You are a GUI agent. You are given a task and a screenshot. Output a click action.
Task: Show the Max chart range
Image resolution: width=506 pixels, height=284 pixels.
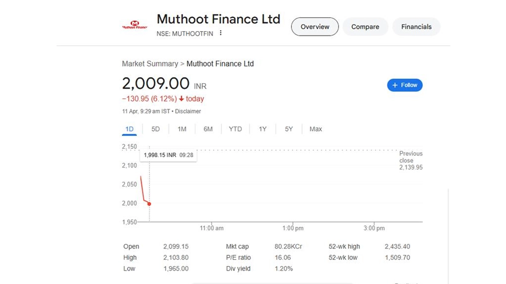pyautogui.click(x=315, y=129)
